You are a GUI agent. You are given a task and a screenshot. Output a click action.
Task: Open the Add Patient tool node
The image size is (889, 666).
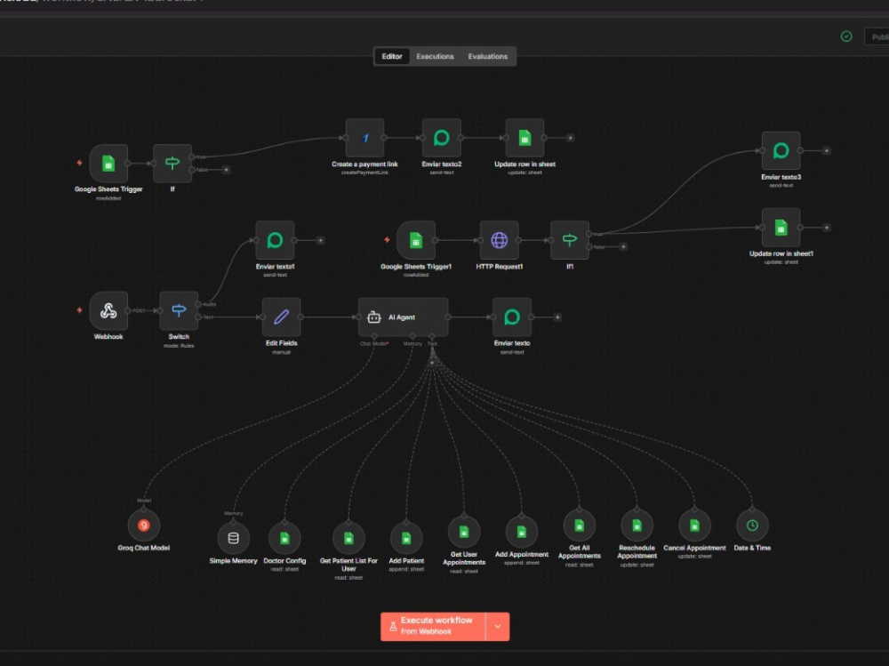406,538
